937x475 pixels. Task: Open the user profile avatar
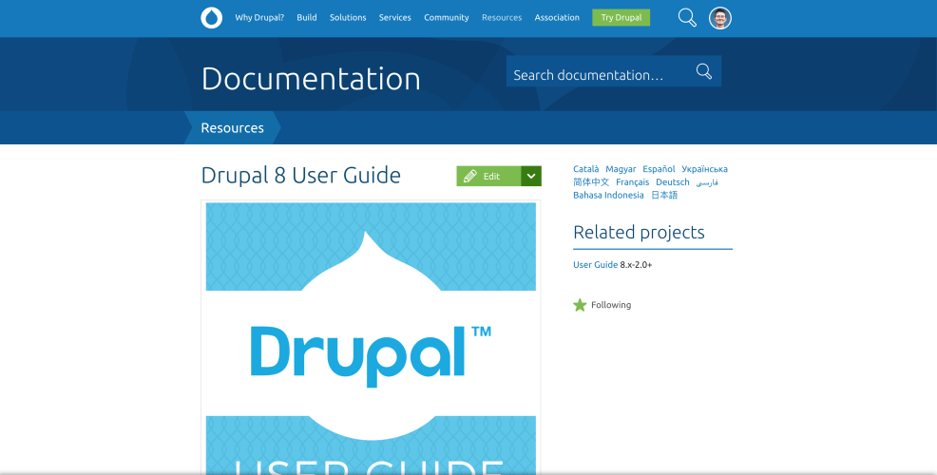720,18
